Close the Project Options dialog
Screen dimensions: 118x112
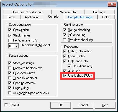(112, 4)
